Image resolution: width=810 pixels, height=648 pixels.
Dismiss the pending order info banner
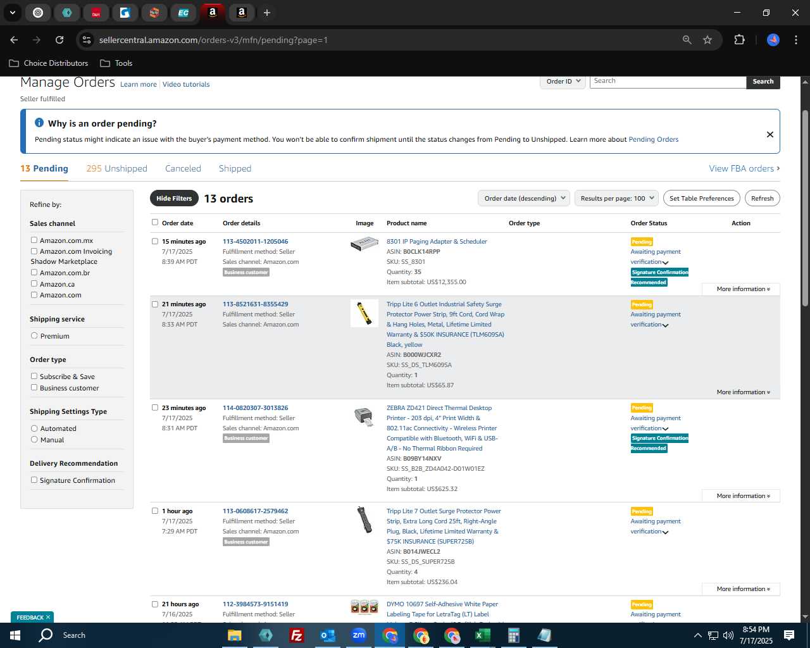770,134
